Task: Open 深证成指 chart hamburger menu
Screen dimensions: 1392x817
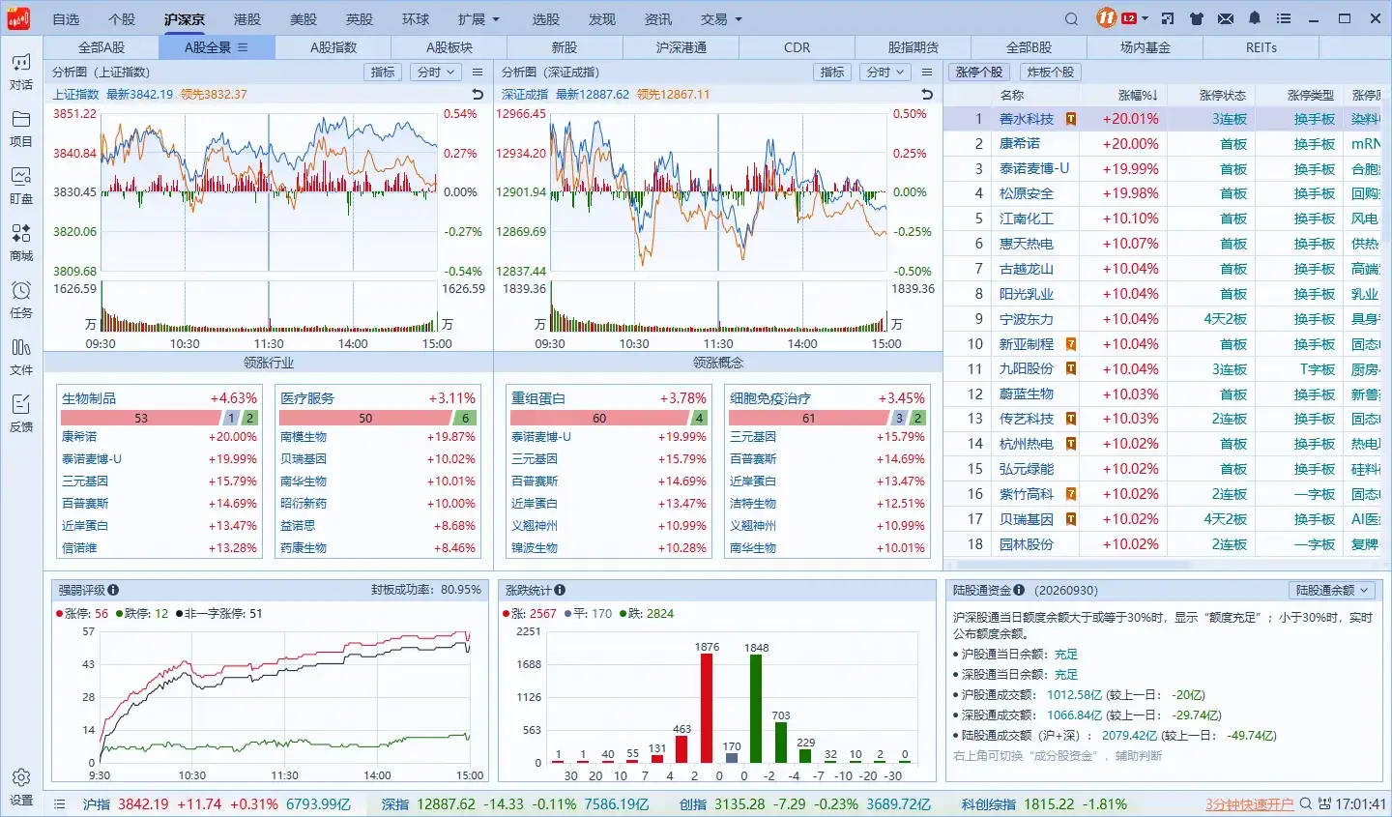Action: coord(927,73)
